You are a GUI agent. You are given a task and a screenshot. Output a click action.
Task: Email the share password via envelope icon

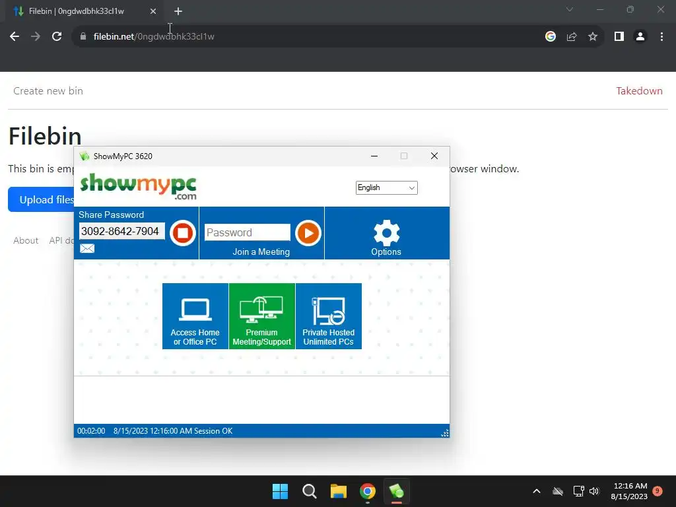[x=87, y=248]
